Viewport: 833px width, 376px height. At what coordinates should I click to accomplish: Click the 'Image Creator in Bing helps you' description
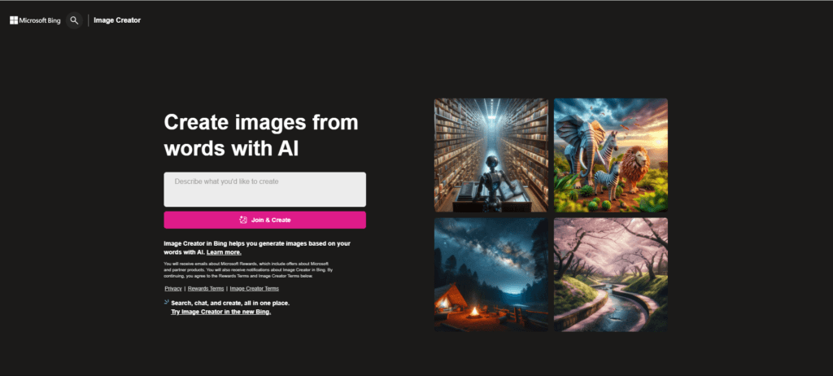257,247
